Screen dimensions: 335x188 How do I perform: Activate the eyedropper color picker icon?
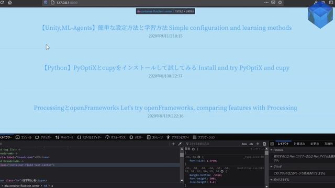coord(180,144)
